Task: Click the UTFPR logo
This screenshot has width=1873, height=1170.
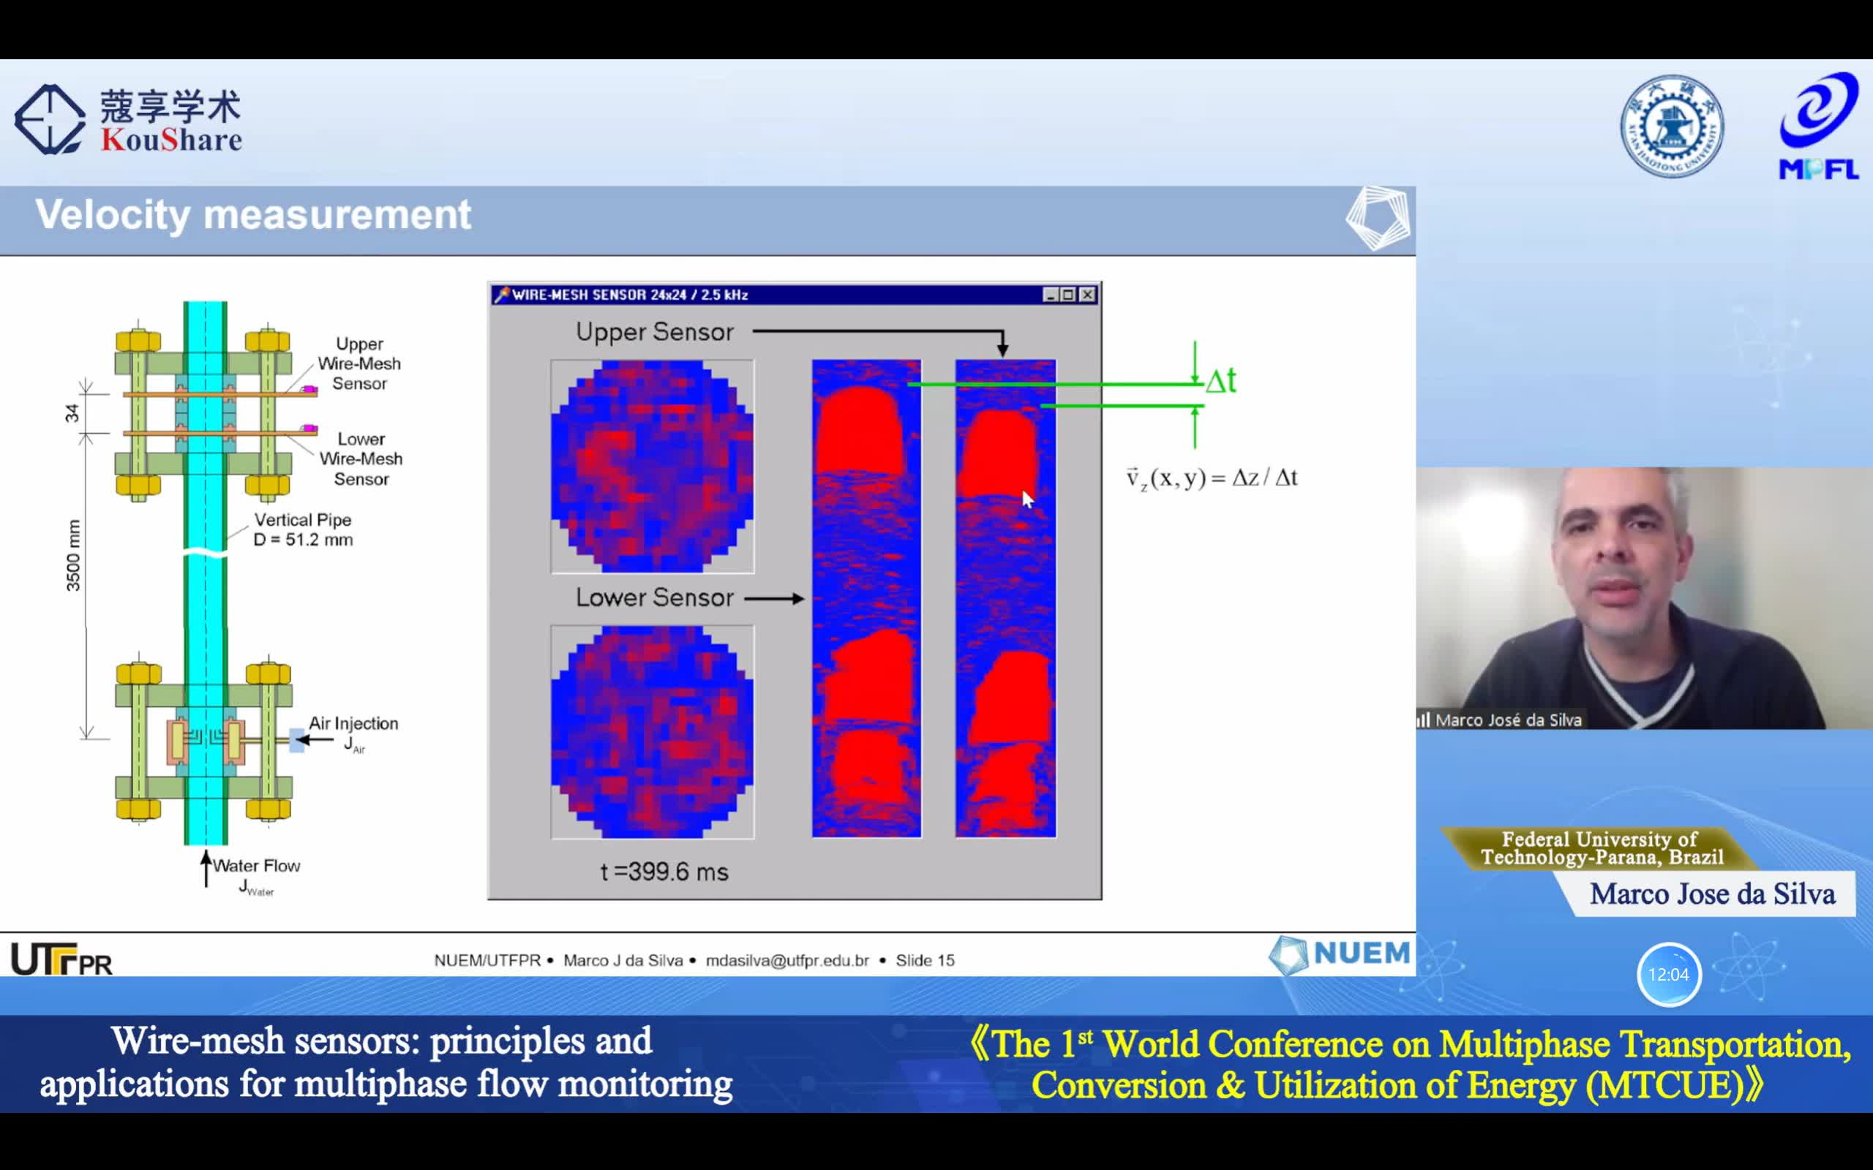Action: (61, 959)
